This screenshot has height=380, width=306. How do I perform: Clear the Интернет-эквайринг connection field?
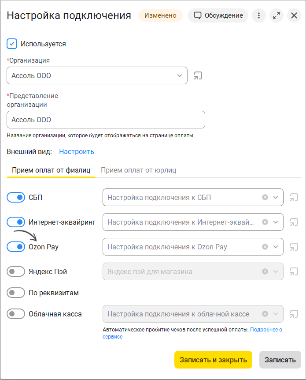(265, 222)
